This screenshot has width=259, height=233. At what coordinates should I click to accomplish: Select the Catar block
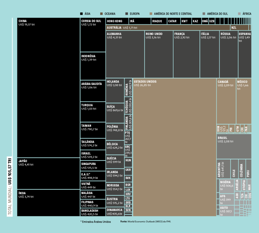(x=174, y=21)
